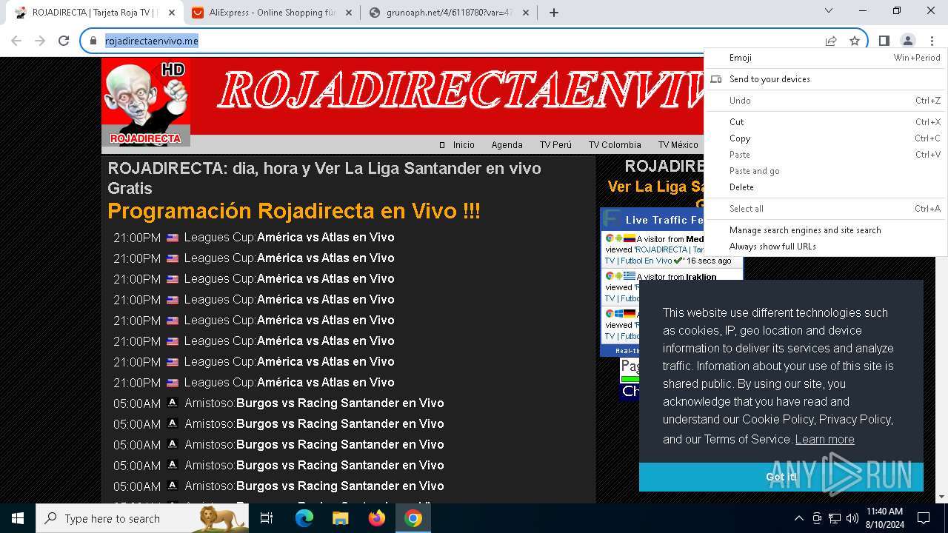Click the lock icon in the address bar
The width and height of the screenshot is (948, 533).
click(x=93, y=41)
